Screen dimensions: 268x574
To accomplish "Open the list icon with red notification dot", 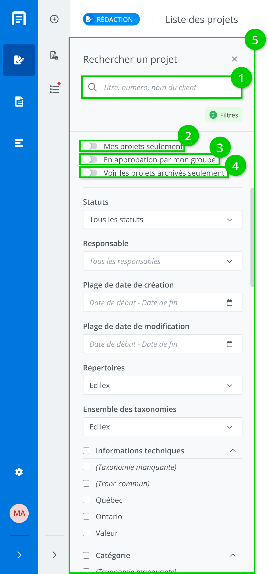I will pyautogui.click(x=54, y=89).
